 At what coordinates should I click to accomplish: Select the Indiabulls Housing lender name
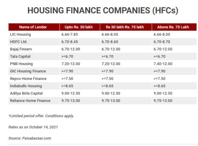[x=26, y=86]
